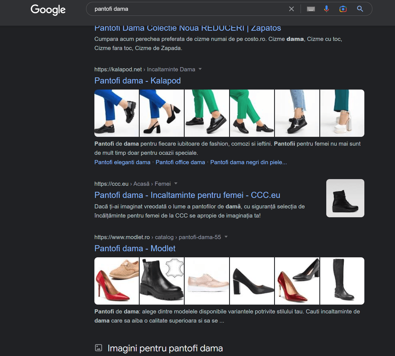The height and width of the screenshot is (356, 395).
Task: Clear the search box with X
Action: 291,9
